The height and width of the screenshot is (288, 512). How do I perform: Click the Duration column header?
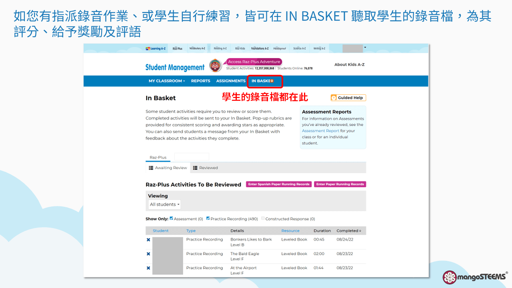click(x=322, y=231)
